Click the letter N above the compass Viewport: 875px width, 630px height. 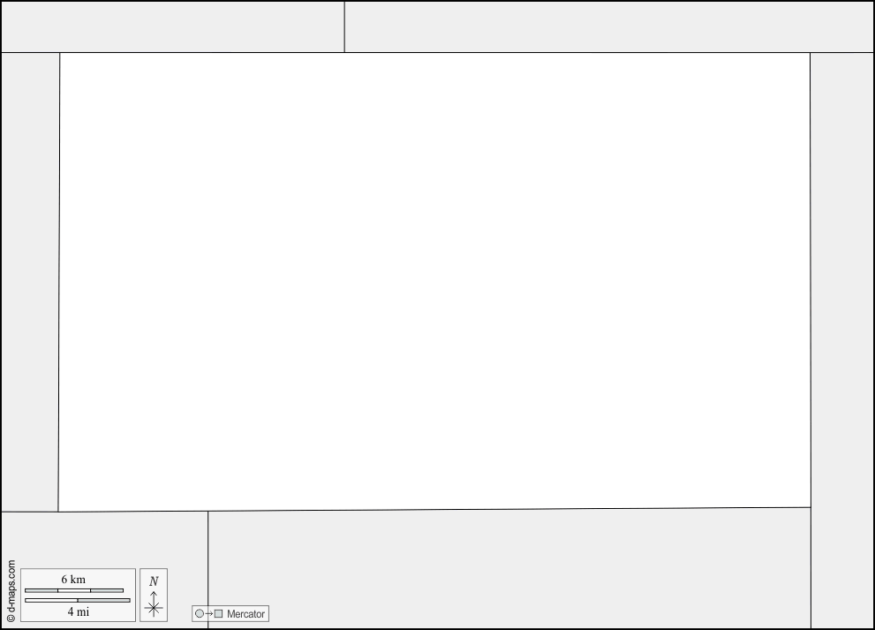coord(154,581)
